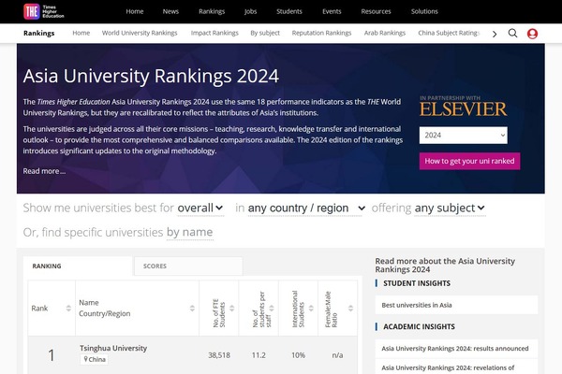This screenshot has height=374, width=562.
Task: Sort by Female:Male Ratio arrows
Action: pyautogui.click(x=350, y=309)
